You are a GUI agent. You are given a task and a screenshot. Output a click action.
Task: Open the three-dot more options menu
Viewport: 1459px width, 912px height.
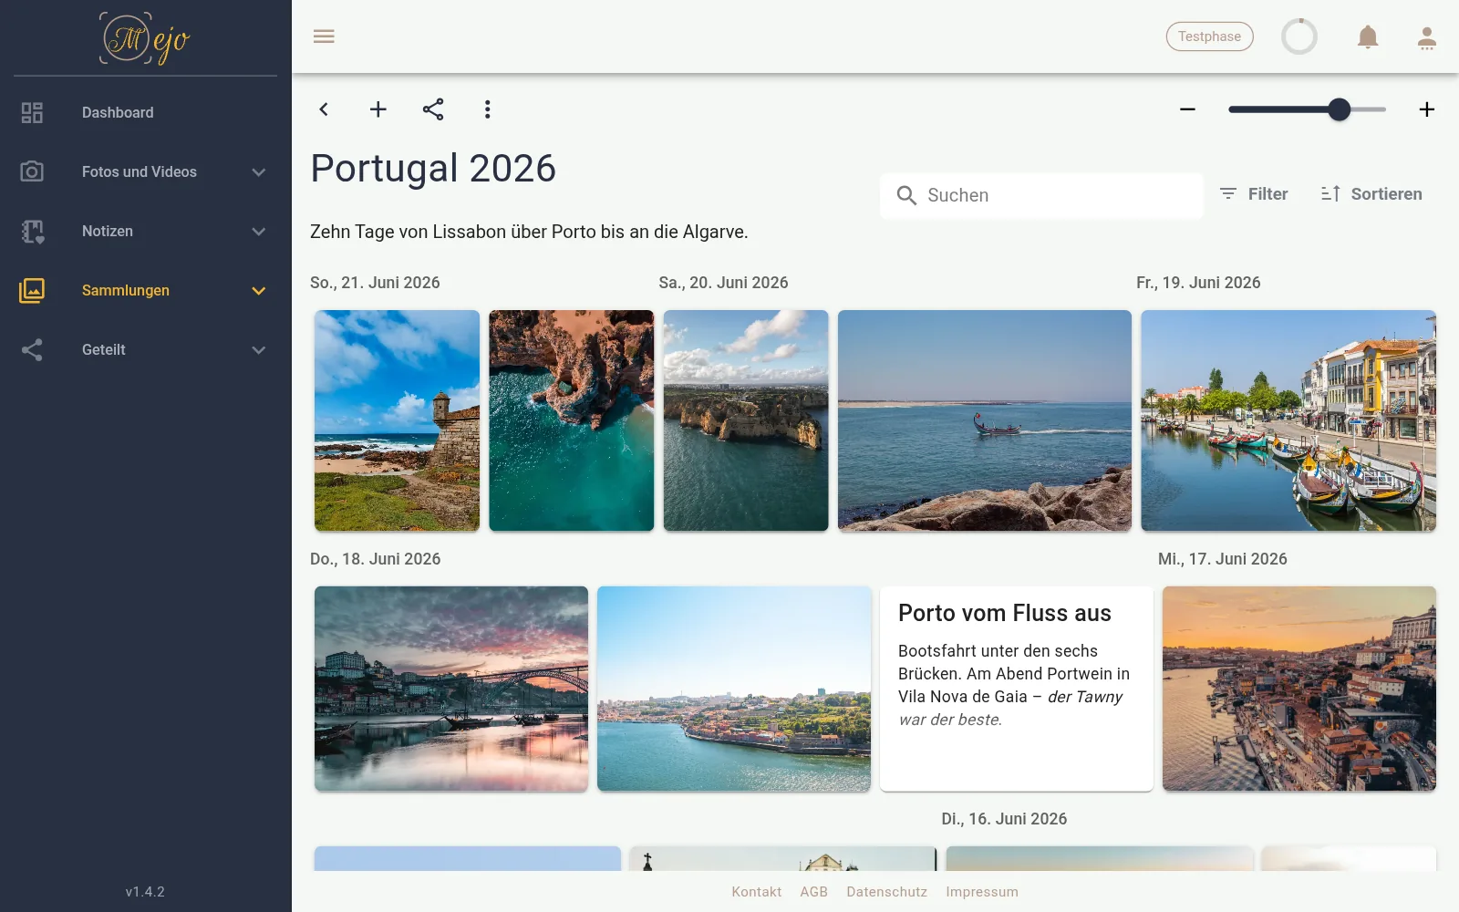[488, 109]
